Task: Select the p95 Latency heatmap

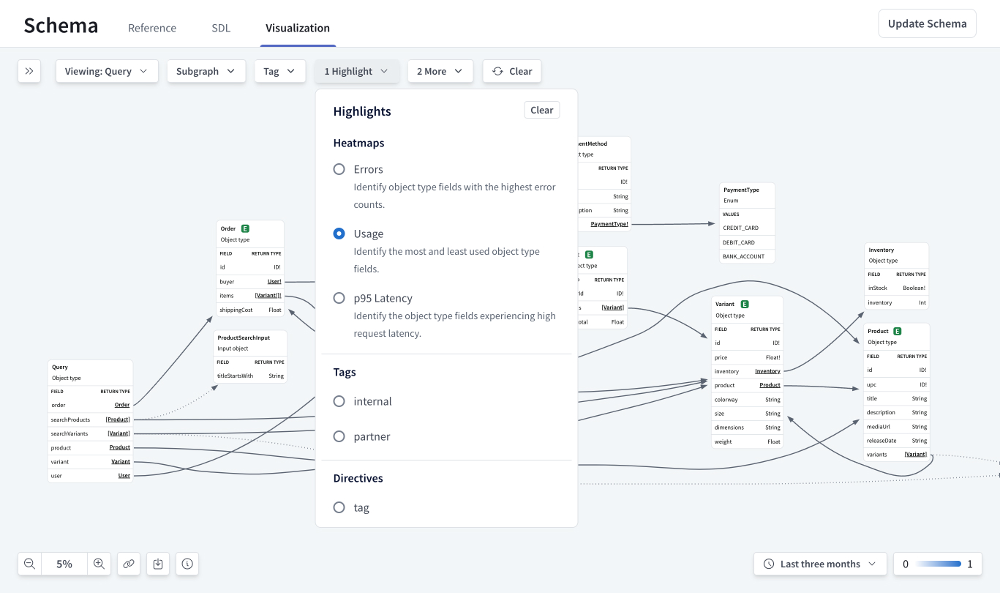Action: (339, 298)
